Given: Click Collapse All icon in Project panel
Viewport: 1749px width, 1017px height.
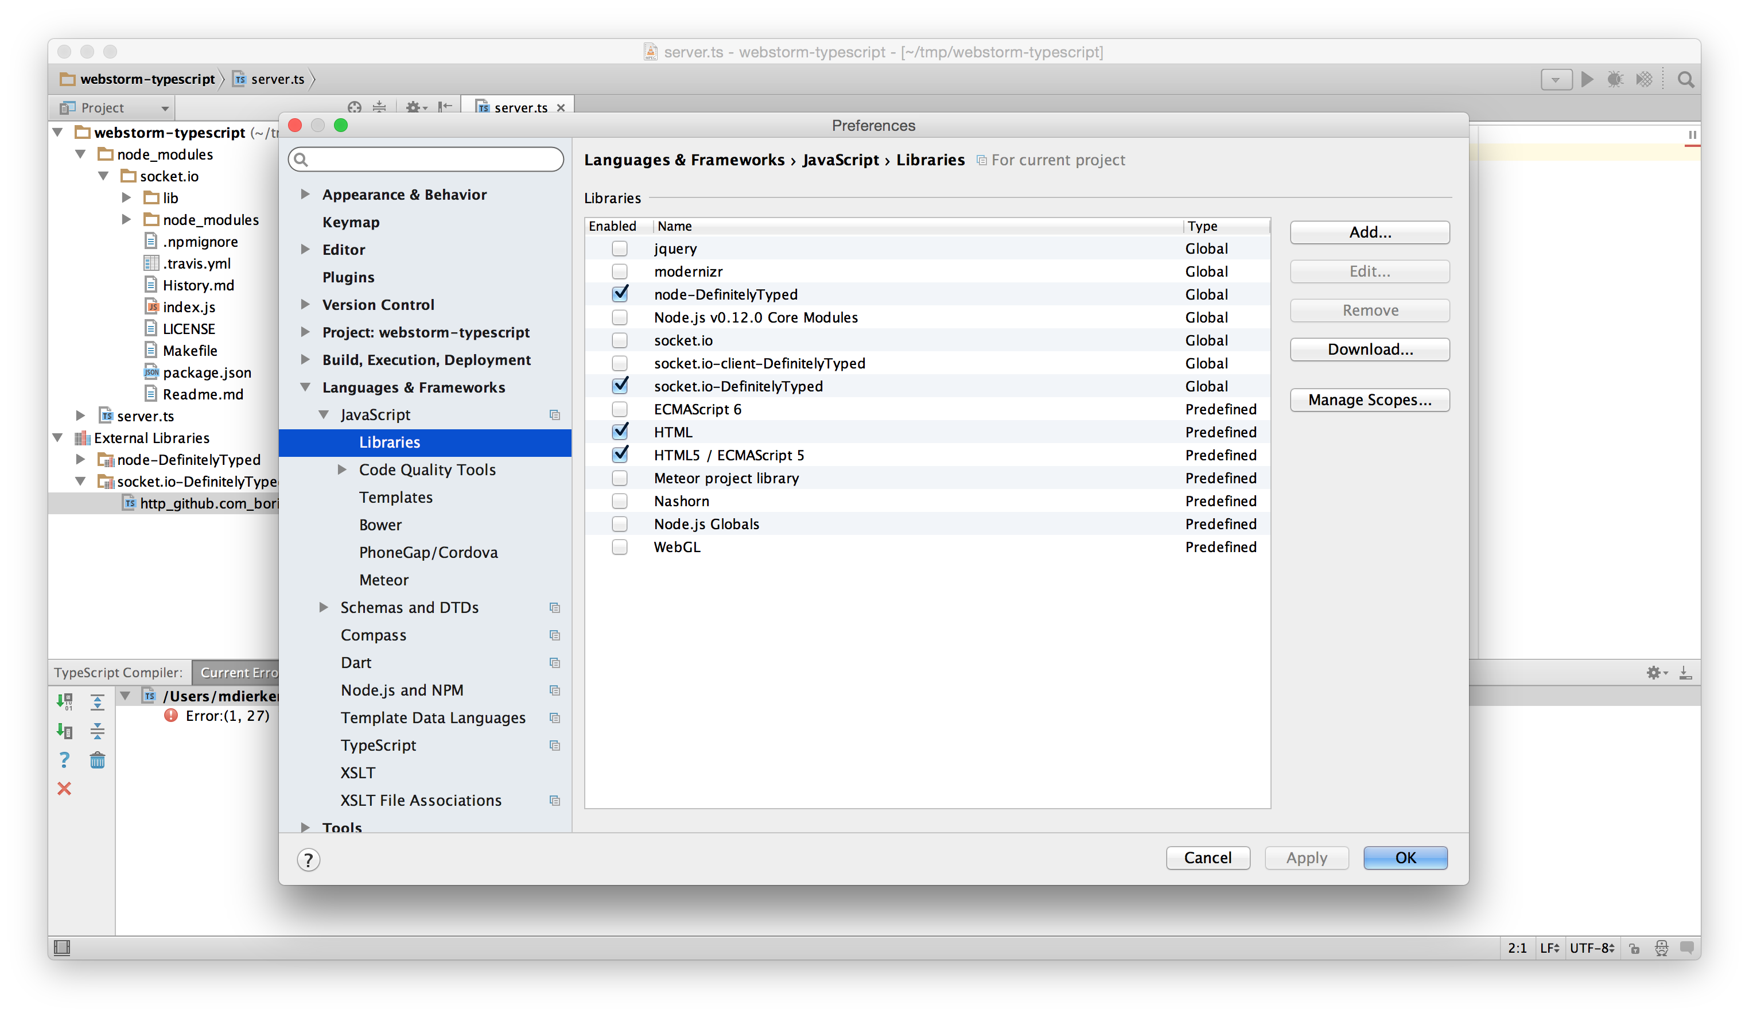Looking at the screenshot, I should pyautogui.click(x=379, y=107).
